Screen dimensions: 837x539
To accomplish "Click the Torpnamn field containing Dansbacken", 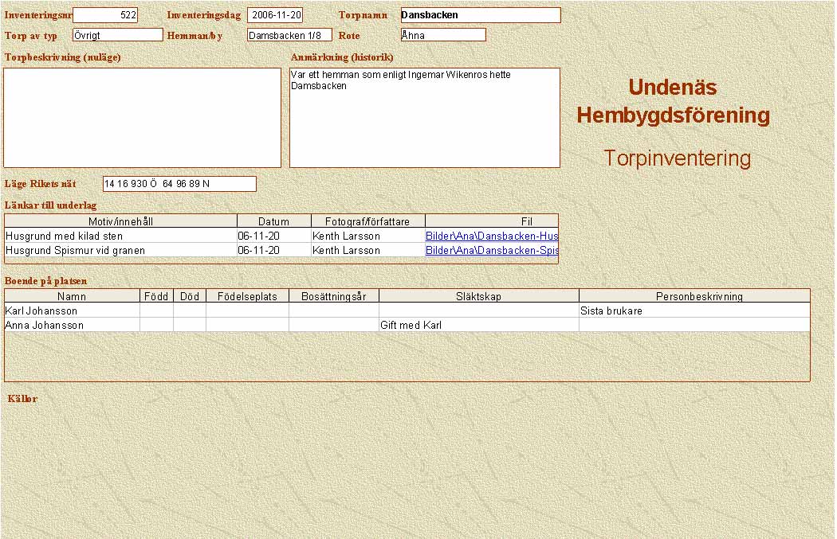I will coord(480,15).
